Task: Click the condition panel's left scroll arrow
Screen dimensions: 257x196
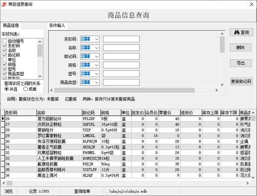Action: point(51,90)
